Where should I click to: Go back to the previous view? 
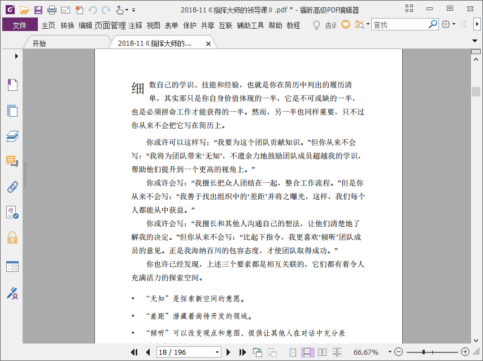pos(257,352)
